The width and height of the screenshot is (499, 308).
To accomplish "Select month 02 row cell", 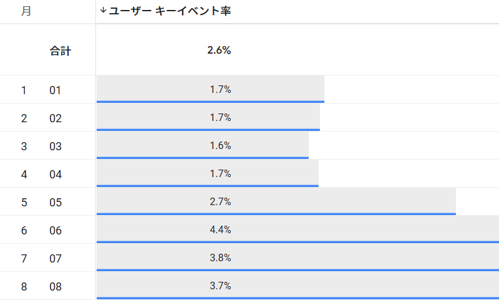I will point(56,118).
